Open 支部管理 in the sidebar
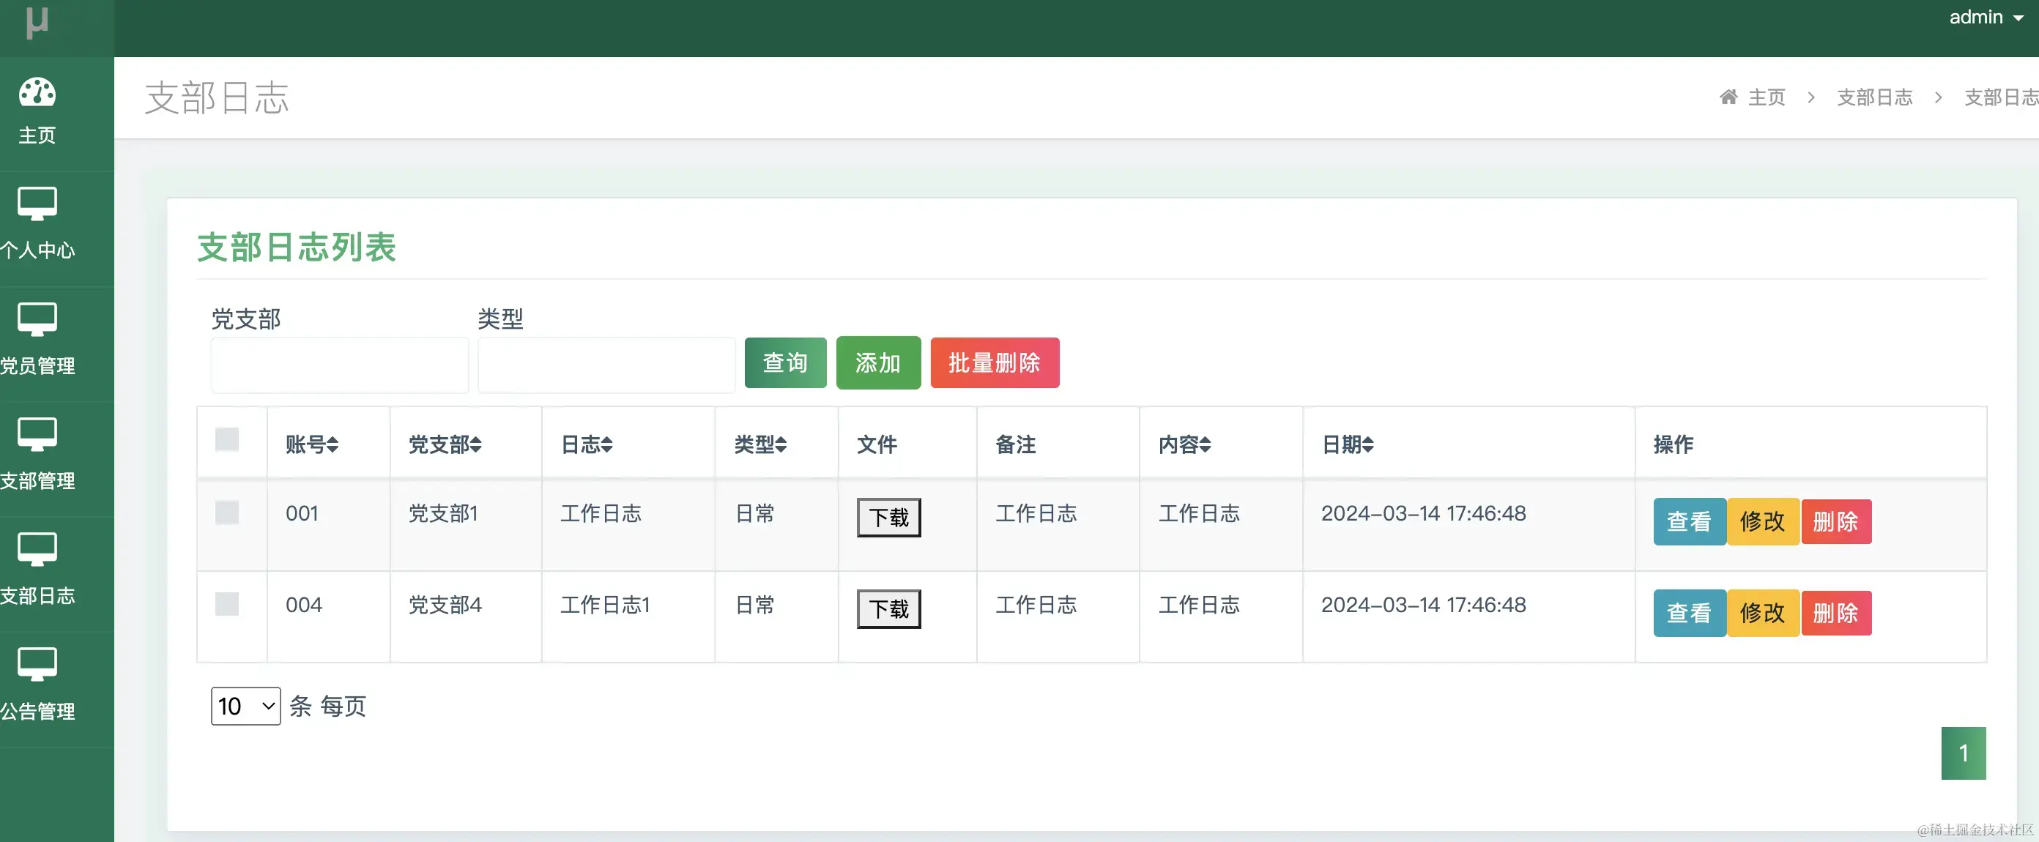This screenshot has width=2039, height=842. [39, 455]
